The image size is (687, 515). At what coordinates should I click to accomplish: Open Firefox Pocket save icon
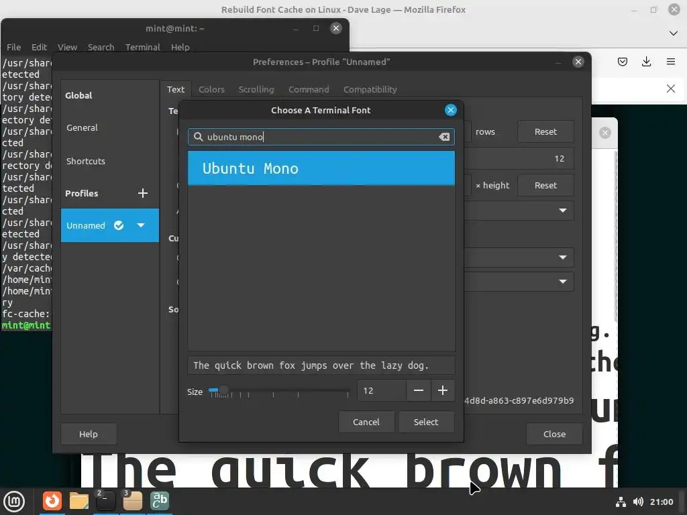[622, 62]
